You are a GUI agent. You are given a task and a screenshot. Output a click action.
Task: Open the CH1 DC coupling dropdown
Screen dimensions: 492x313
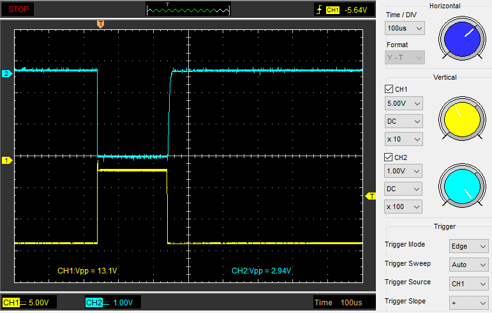405,121
